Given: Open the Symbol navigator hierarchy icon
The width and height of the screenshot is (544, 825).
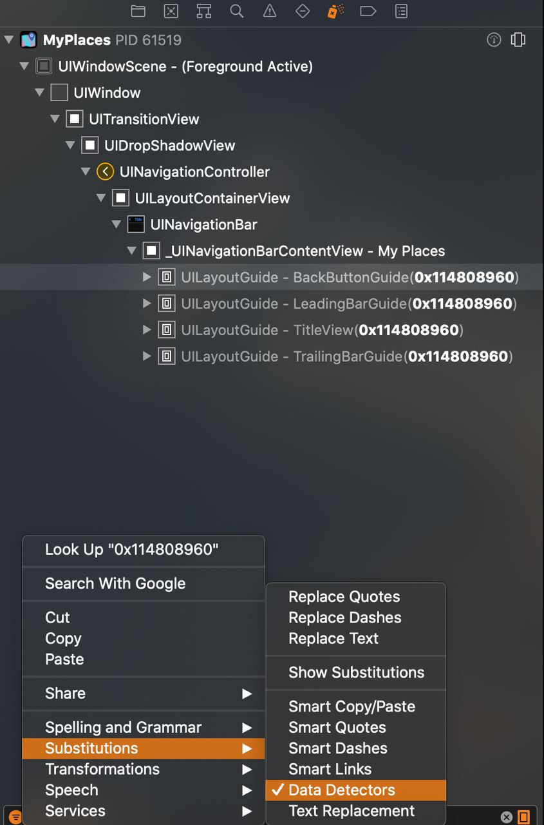Looking at the screenshot, I should click(203, 11).
